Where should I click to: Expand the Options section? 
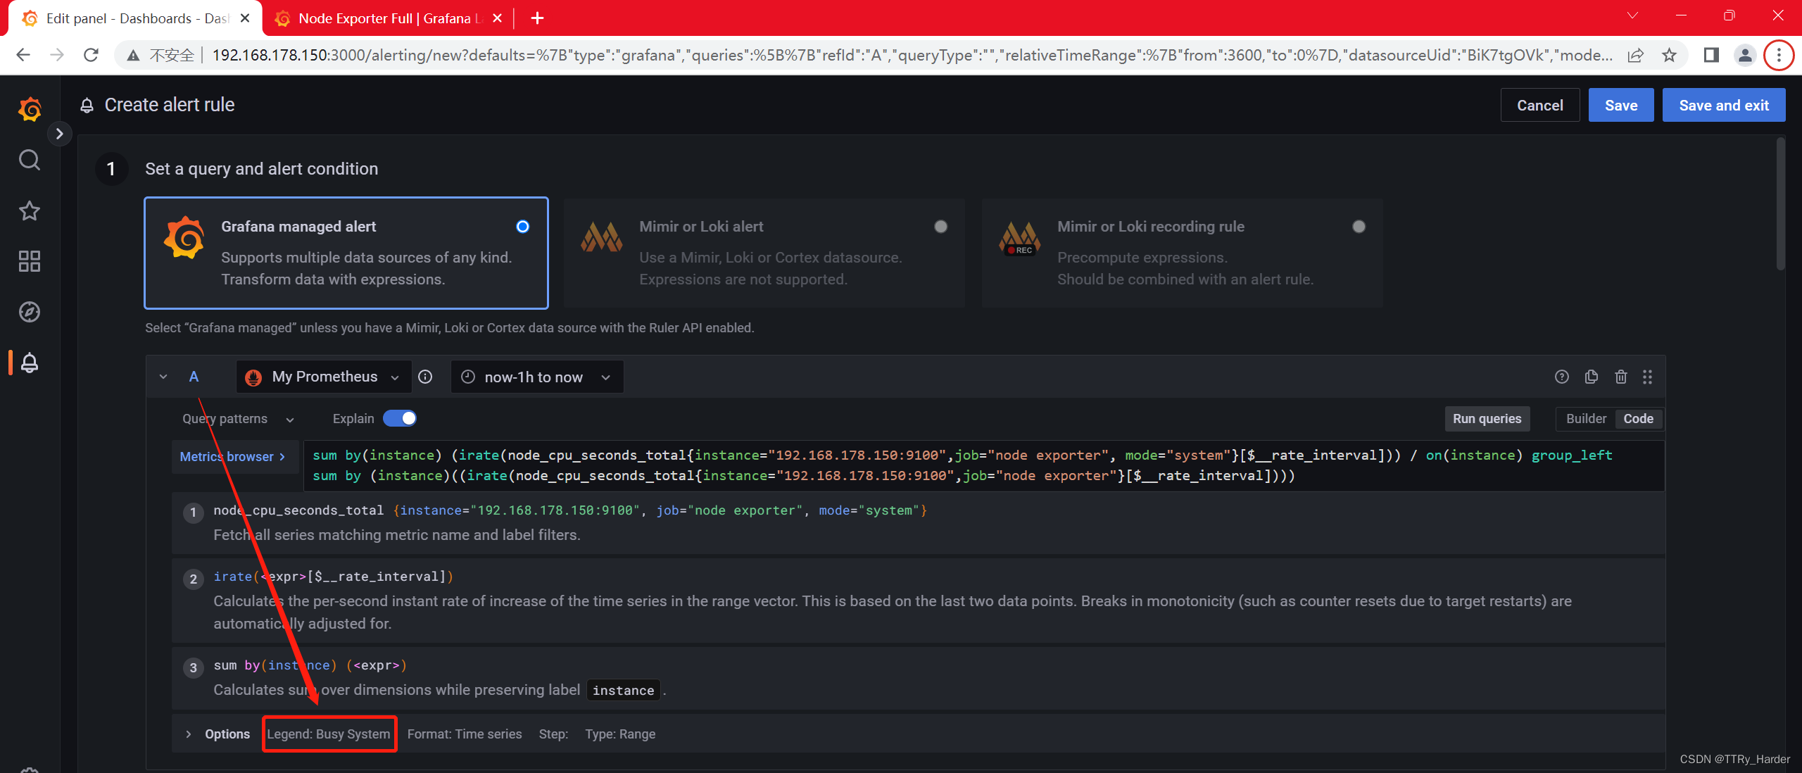pos(189,733)
